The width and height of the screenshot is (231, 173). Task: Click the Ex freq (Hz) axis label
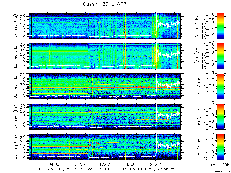click(16, 26)
